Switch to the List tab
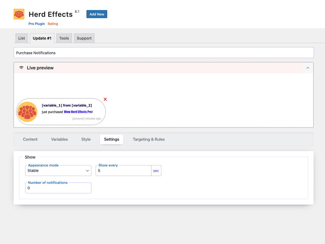Viewport: 325px width, 244px height. tap(22, 38)
